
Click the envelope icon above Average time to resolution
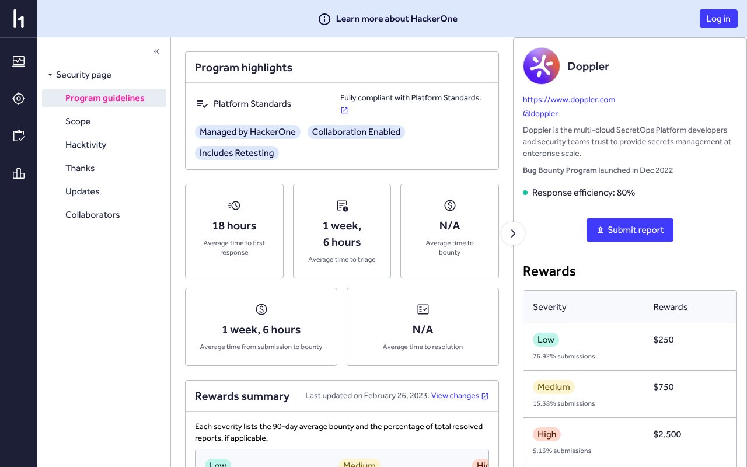click(x=423, y=309)
